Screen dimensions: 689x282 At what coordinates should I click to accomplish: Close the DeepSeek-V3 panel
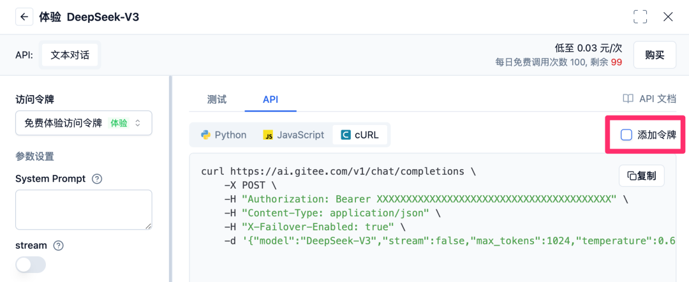pos(668,17)
